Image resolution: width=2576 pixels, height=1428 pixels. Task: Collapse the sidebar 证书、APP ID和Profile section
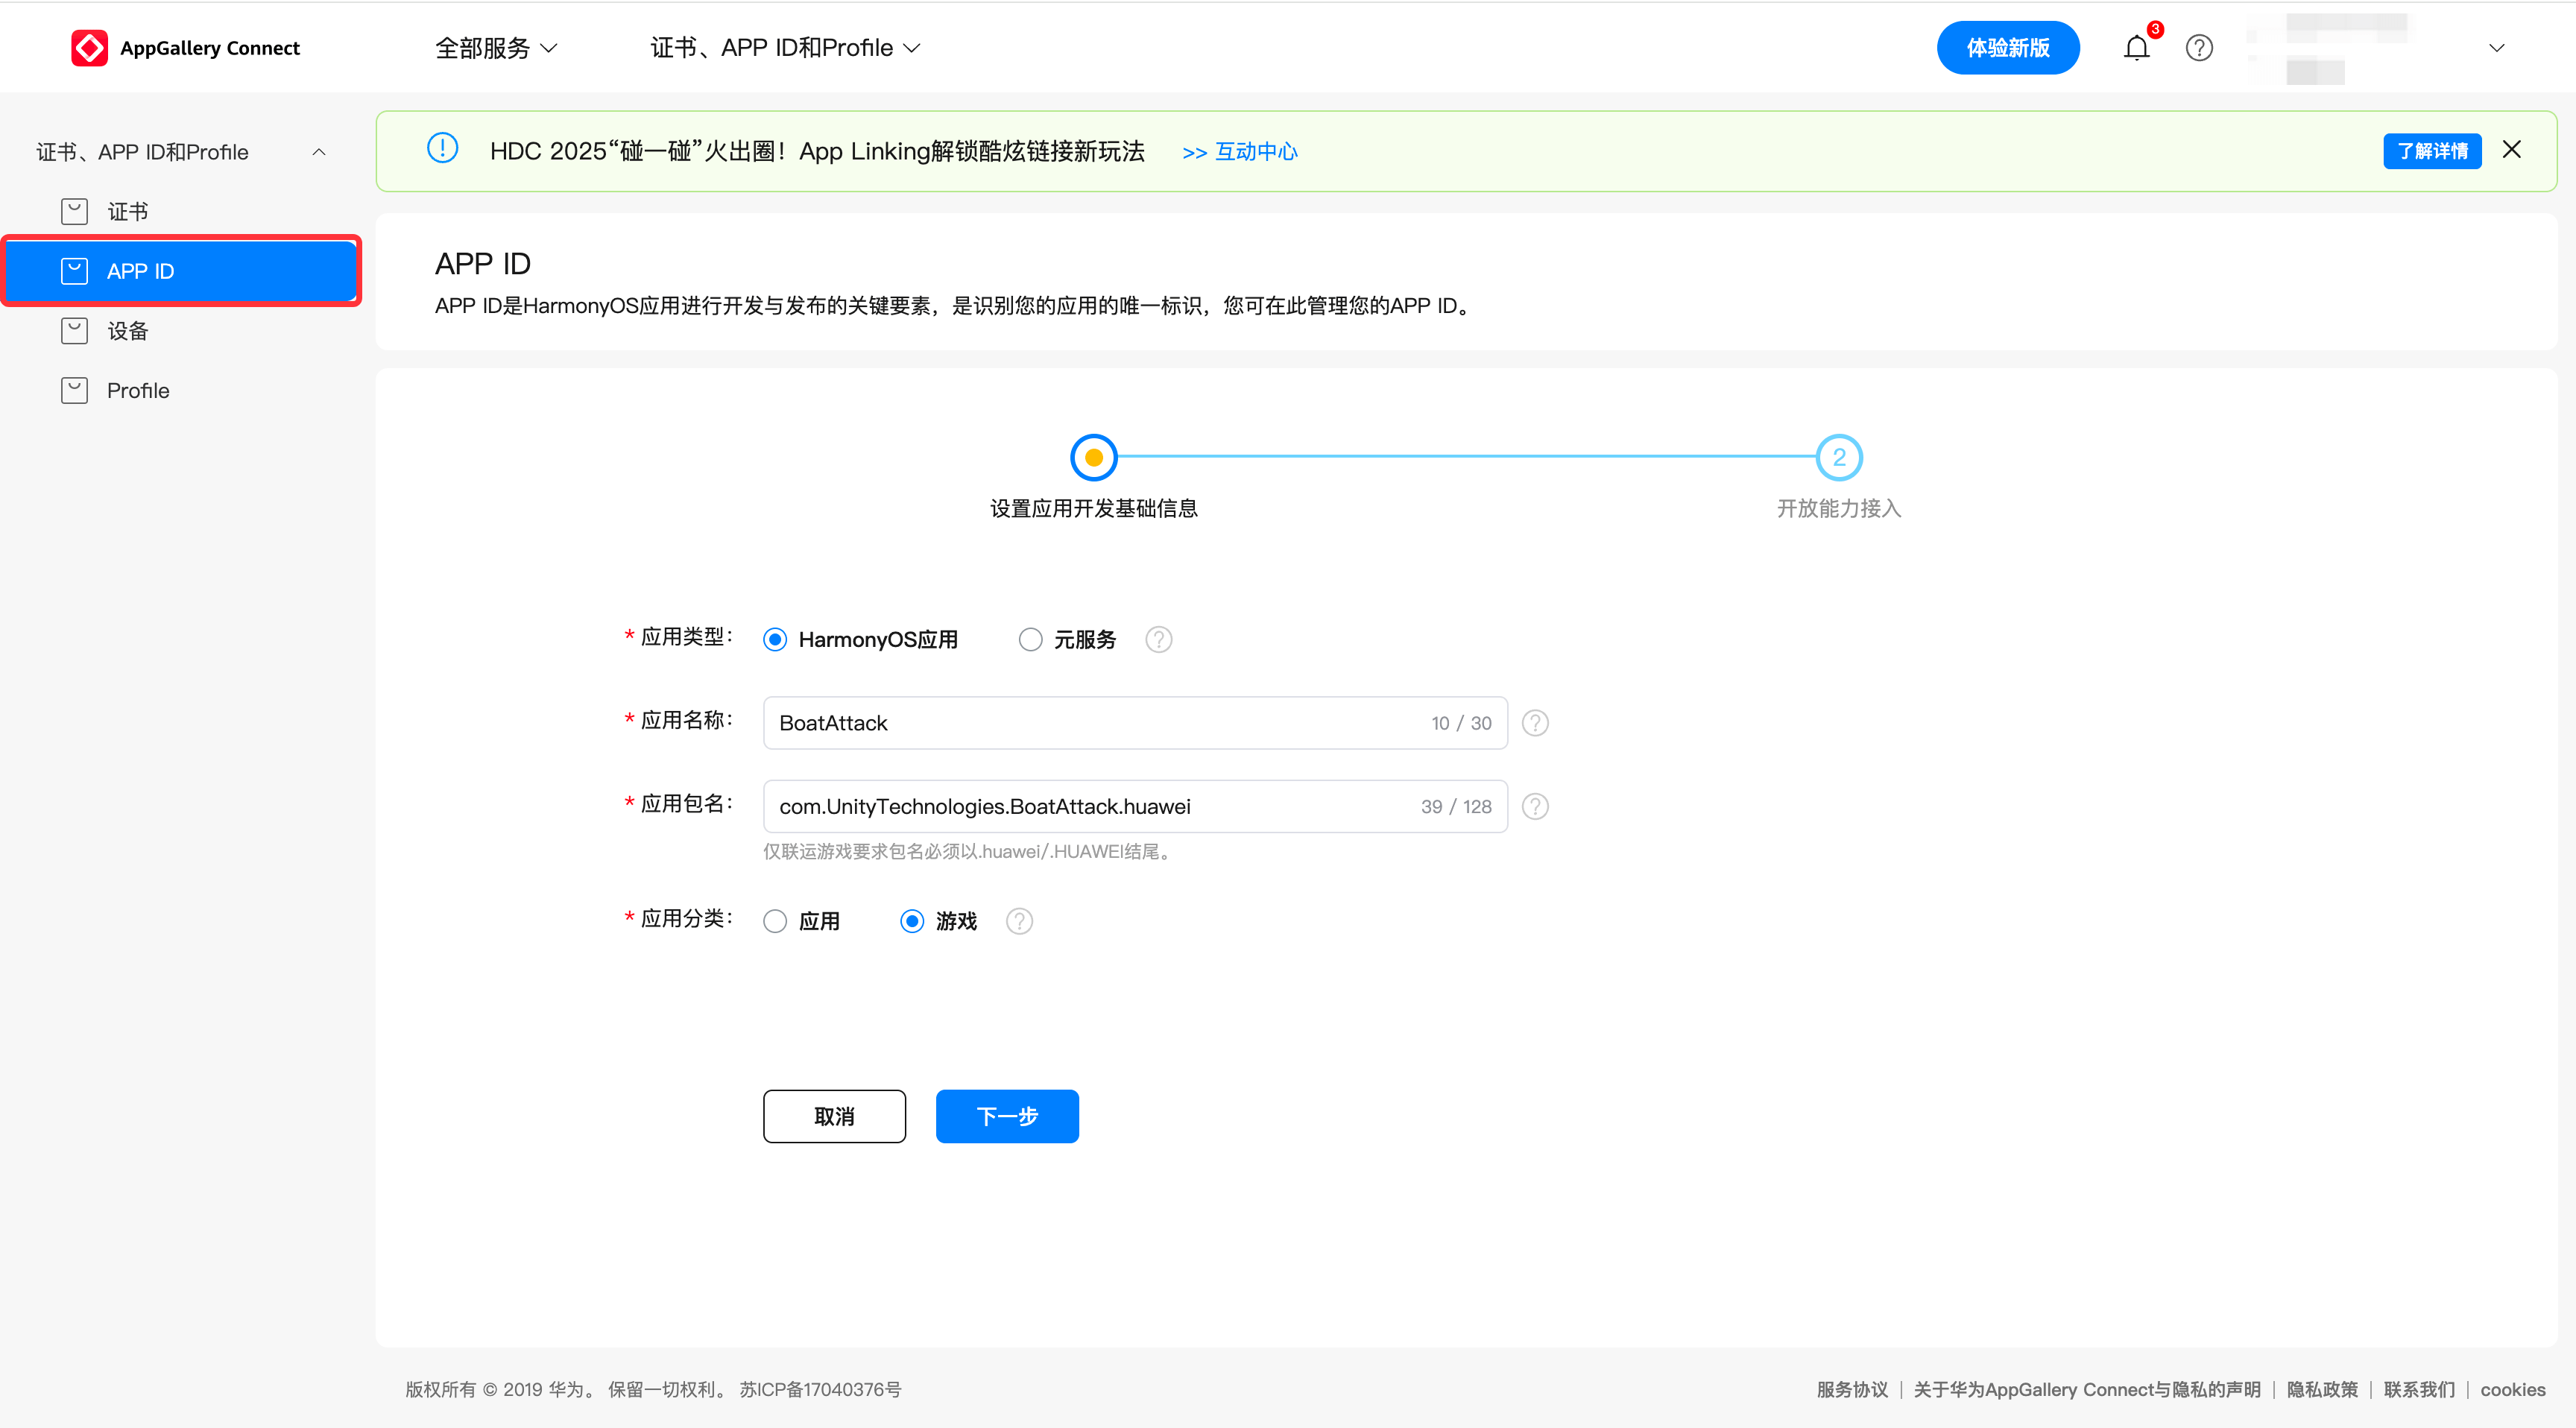click(x=319, y=152)
